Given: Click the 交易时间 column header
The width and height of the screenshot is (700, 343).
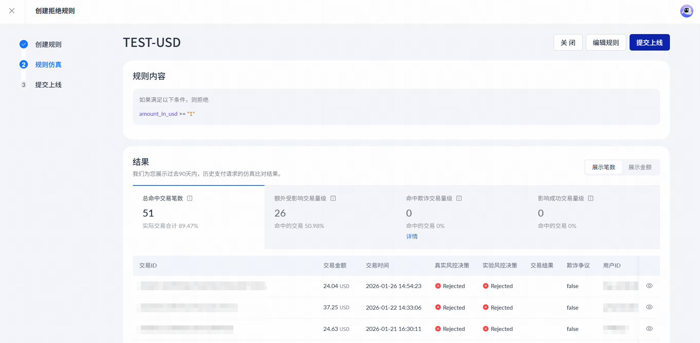Looking at the screenshot, I should [377, 265].
